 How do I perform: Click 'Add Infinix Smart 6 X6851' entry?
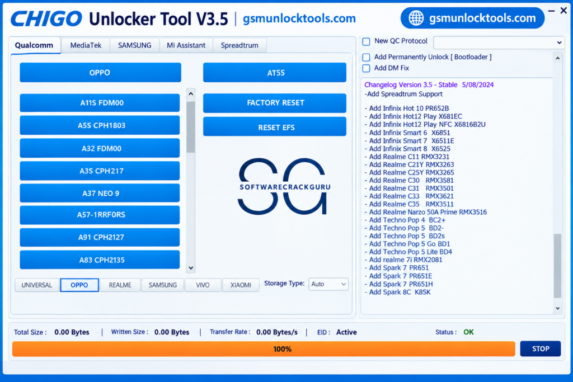click(x=407, y=133)
